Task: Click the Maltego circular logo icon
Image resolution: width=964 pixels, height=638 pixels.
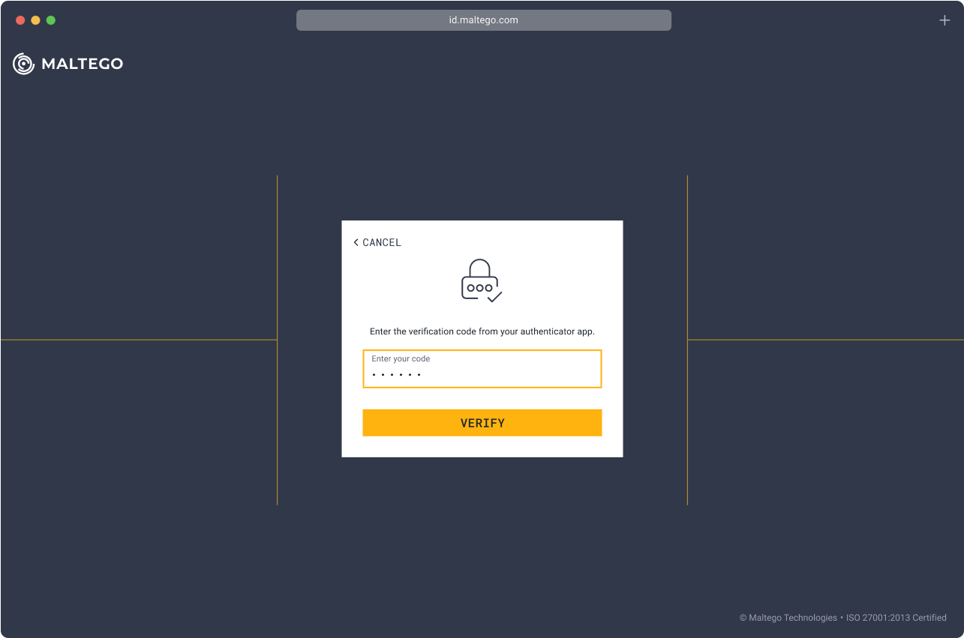Action: point(24,64)
